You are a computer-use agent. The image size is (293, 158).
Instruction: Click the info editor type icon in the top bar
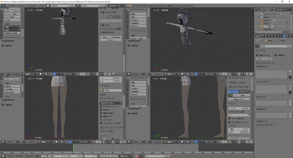click(x=3, y=6)
